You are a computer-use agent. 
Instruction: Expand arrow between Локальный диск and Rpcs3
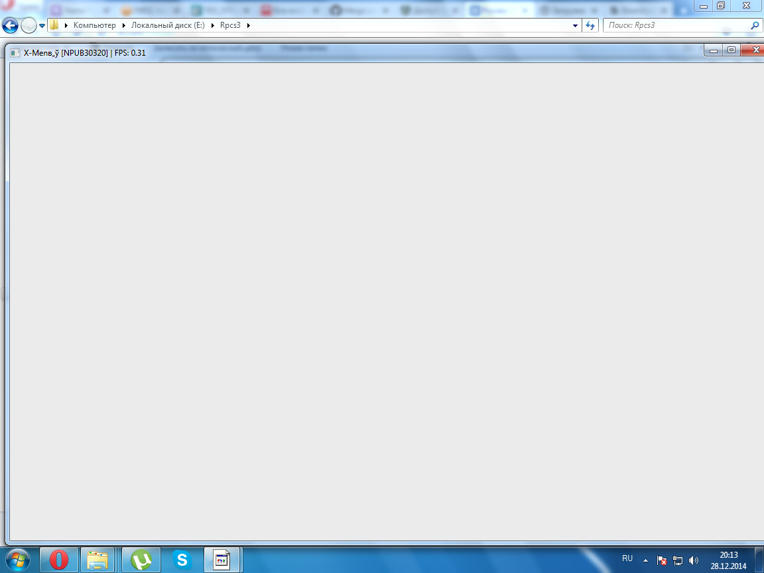pos(212,25)
